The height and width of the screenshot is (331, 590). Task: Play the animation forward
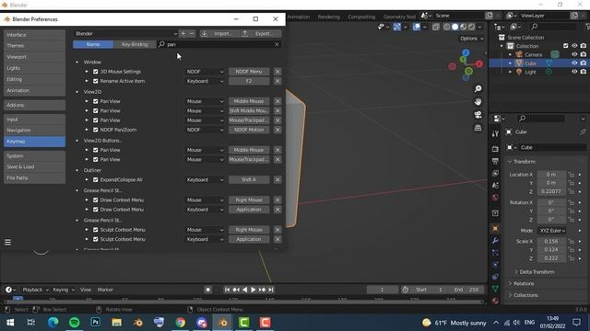point(254,290)
